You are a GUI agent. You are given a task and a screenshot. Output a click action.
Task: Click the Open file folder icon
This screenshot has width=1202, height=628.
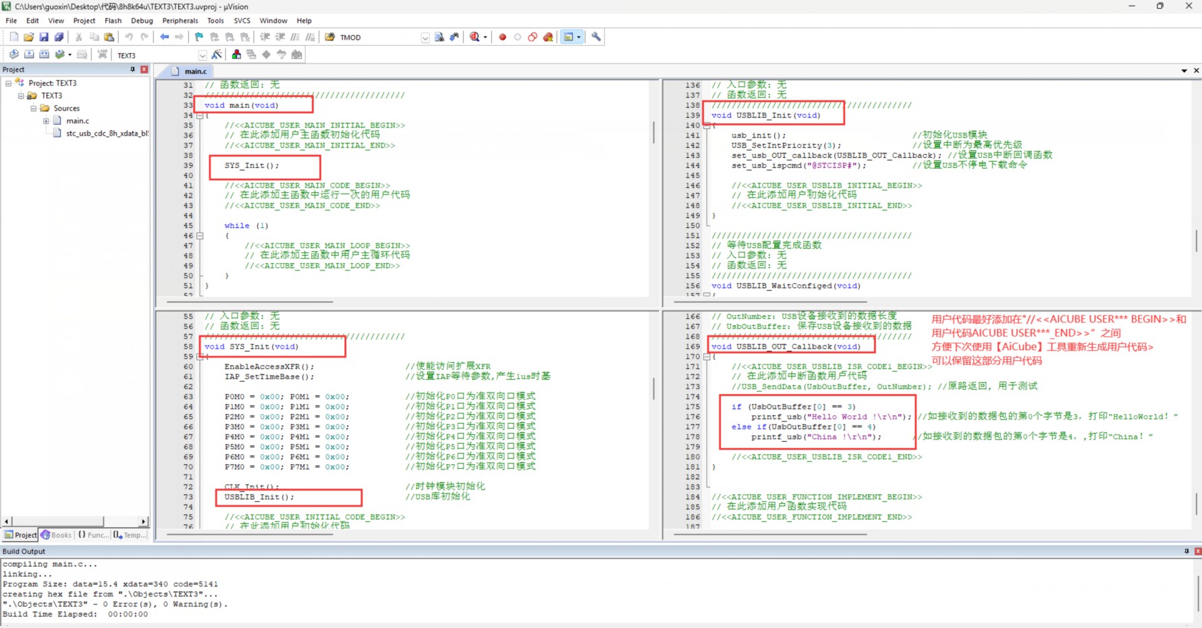coord(28,37)
